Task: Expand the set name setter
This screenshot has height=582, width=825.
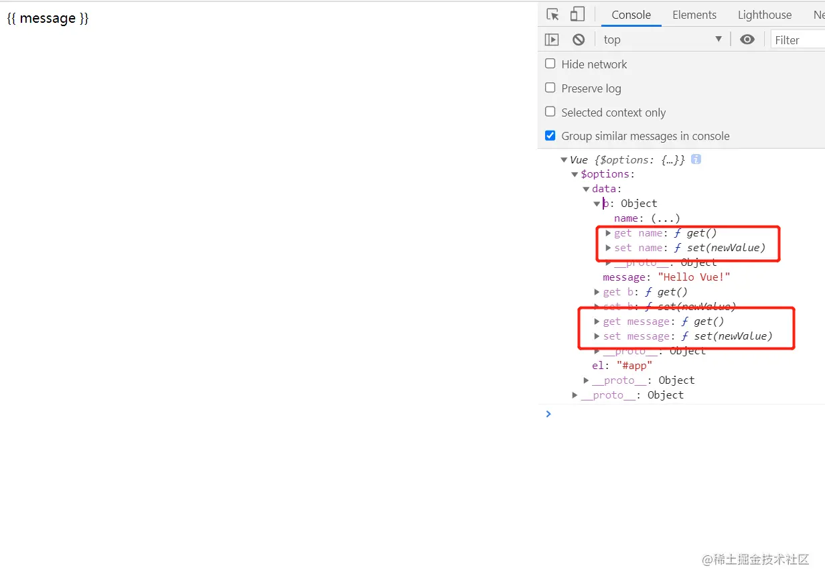Action: [608, 248]
